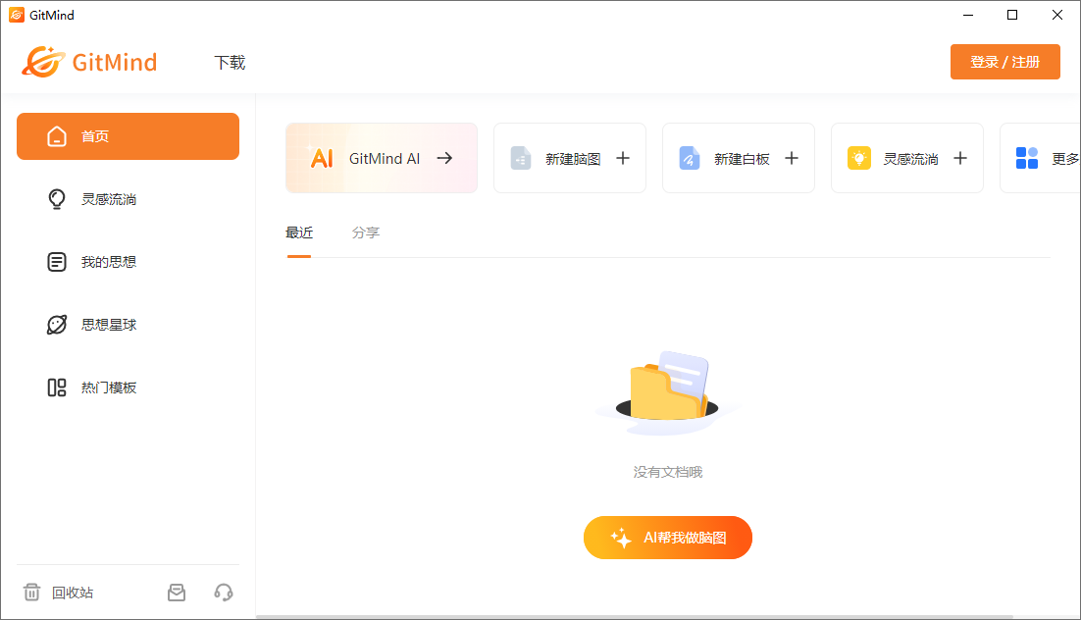Minimize the GitMind window
Viewport: 1081px width, 620px height.
(968, 15)
